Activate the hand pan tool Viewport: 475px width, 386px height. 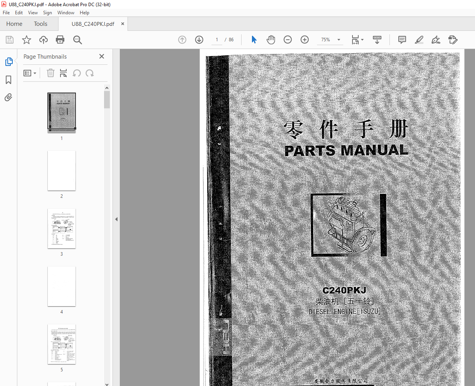point(271,40)
